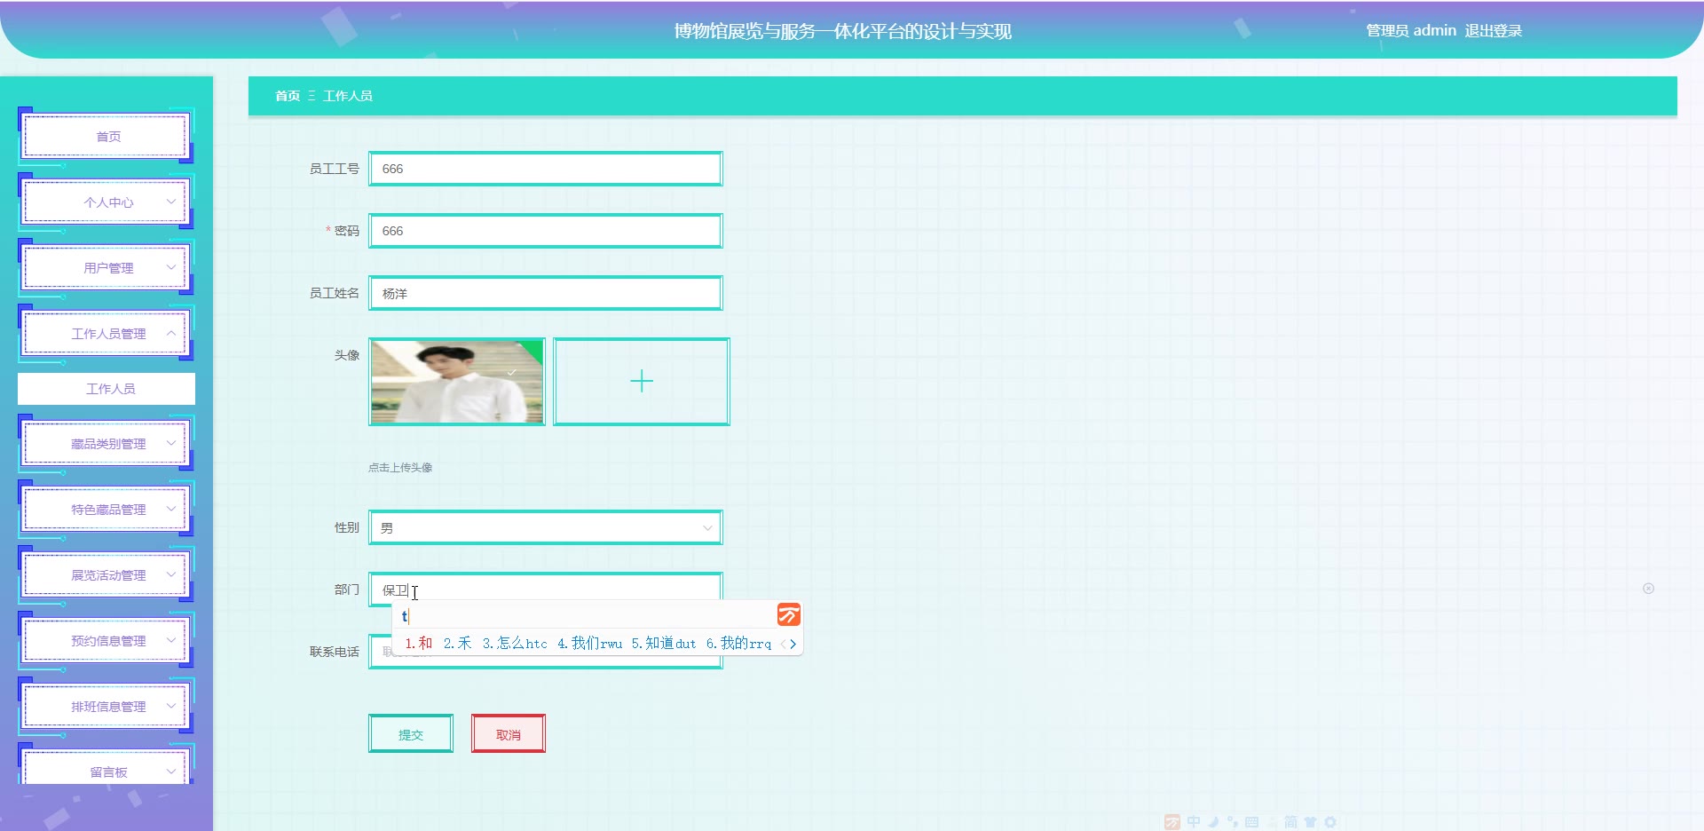Choose candidate '2.禾' in IME popup
This screenshot has width=1704, height=831.
click(458, 644)
